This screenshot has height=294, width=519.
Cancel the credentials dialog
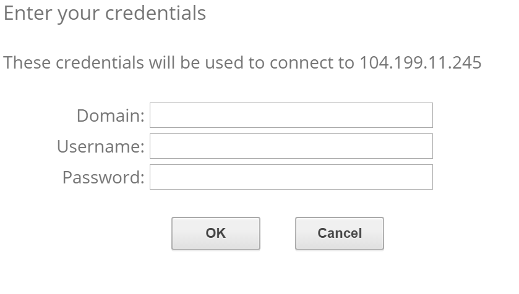339,233
